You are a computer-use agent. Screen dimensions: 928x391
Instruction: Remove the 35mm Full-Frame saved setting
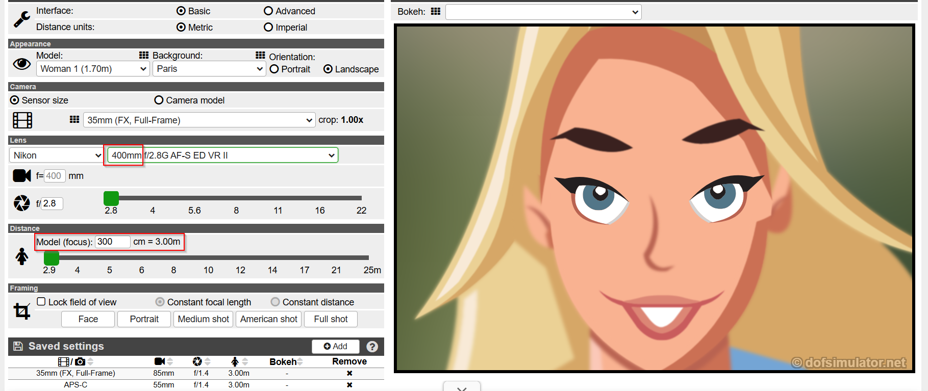pos(349,373)
